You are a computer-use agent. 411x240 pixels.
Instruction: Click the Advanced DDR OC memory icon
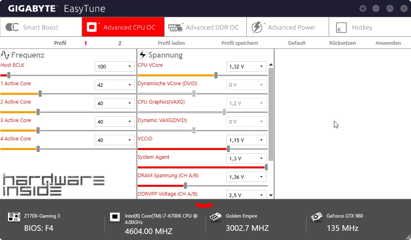(175, 27)
